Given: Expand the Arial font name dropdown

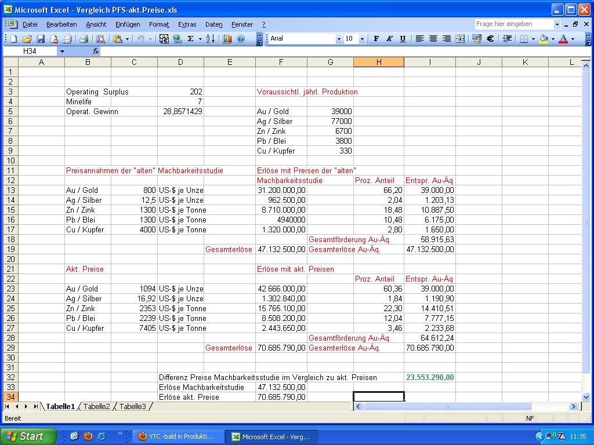Looking at the screenshot, I should click(339, 39).
